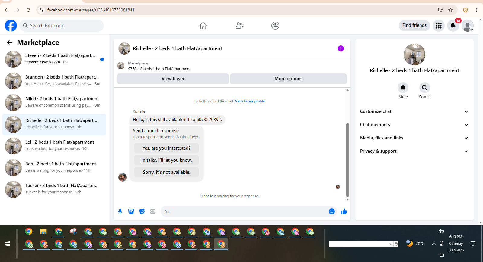Send a voice clip with microphone
The width and height of the screenshot is (483, 262).
(x=120, y=211)
